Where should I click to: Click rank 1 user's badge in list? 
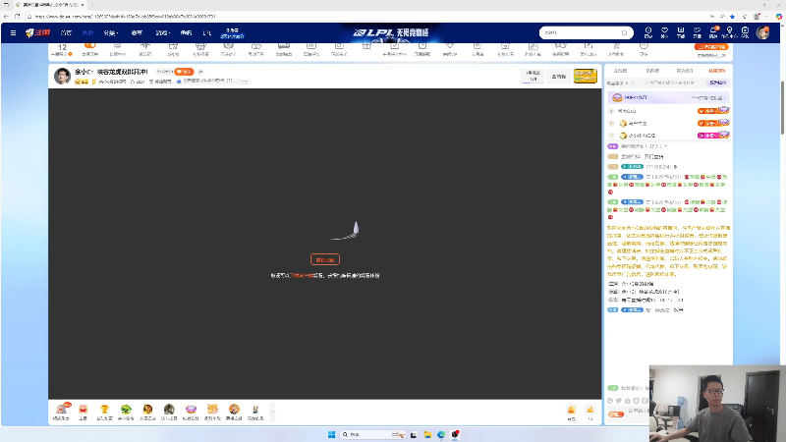tap(713, 110)
